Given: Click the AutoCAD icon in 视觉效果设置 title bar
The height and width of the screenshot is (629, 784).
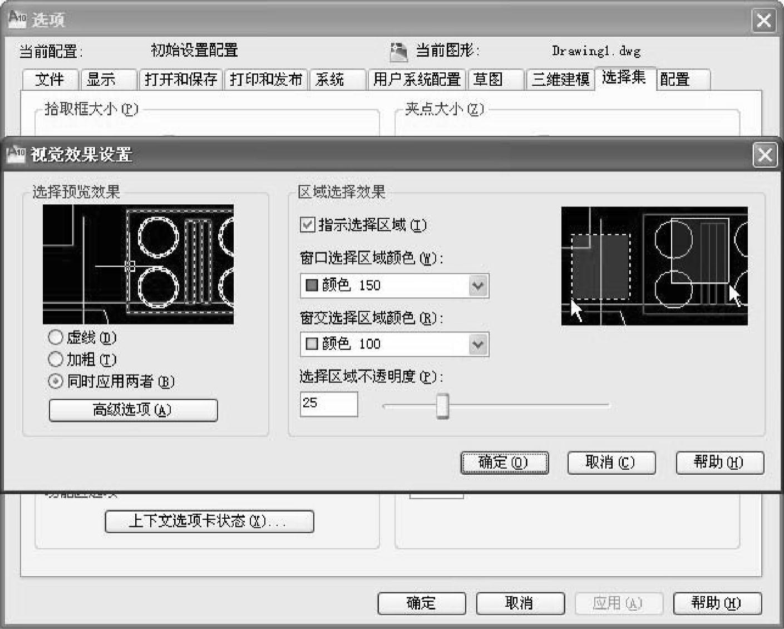Looking at the screenshot, I should click(16, 154).
